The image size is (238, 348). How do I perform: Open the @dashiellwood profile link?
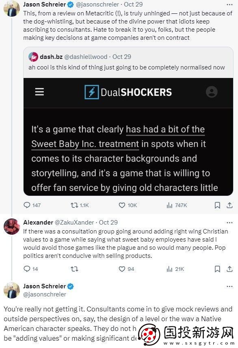tap(86, 57)
